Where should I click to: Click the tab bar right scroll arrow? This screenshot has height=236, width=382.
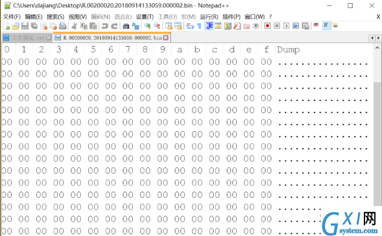pyautogui.click(x=378, y=38)
